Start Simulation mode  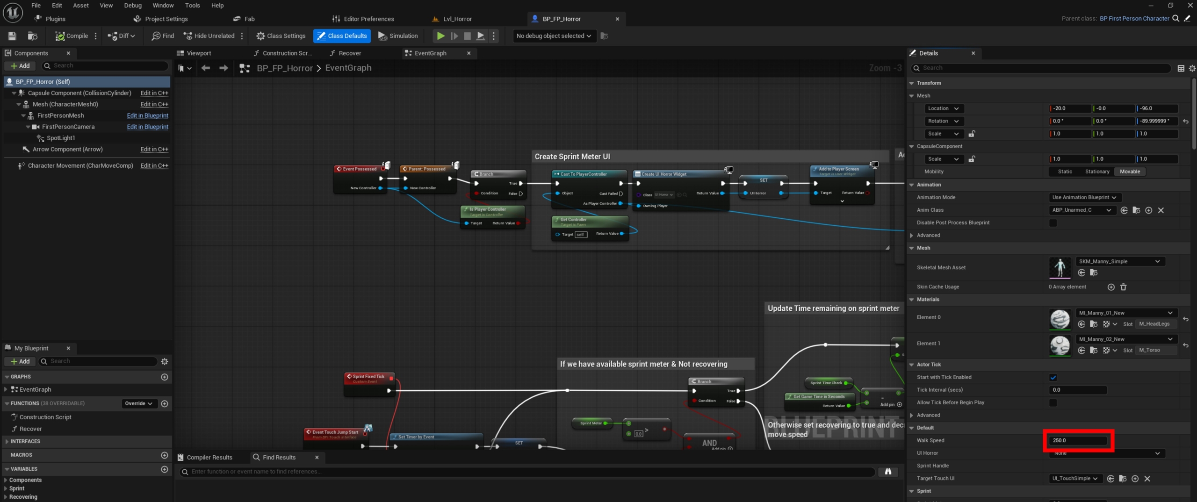(x=398, y=36)
